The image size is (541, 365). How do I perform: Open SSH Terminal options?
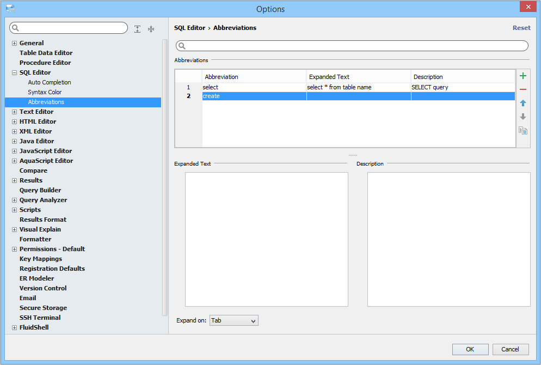tap(40, 318)
